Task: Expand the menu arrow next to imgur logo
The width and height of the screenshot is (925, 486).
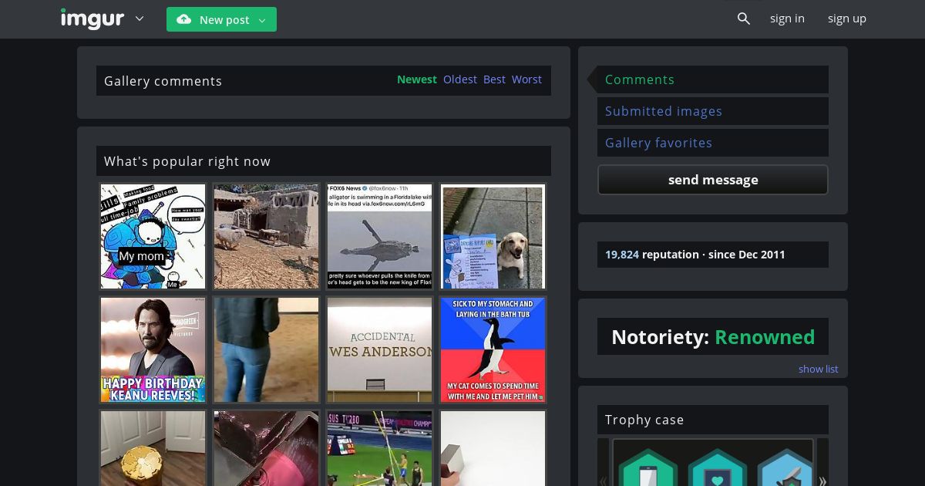Action: pyautogui.click(x=140, y=19)
